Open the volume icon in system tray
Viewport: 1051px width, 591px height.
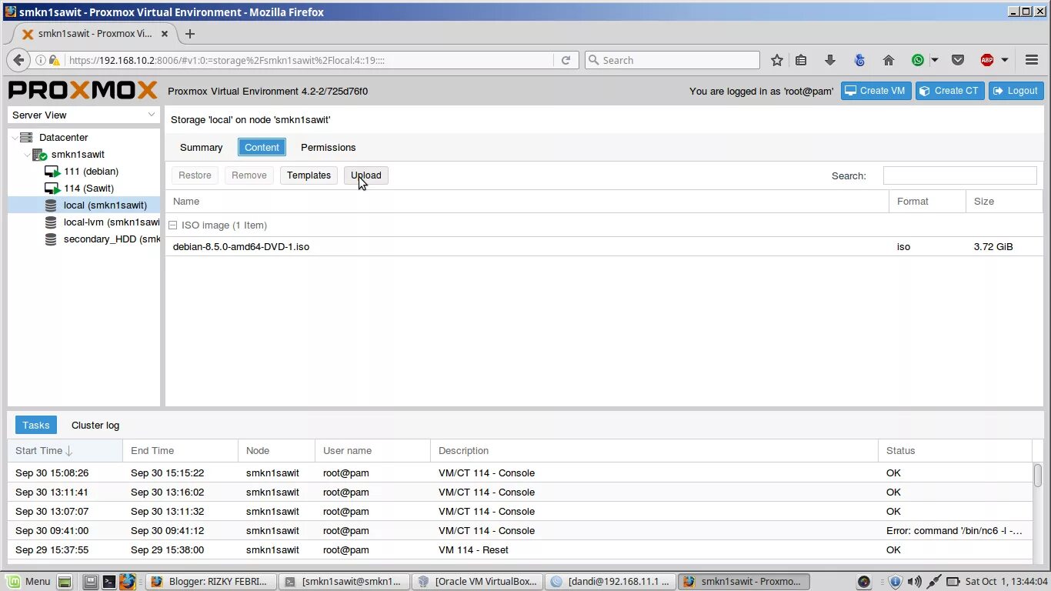coord(915,582)
